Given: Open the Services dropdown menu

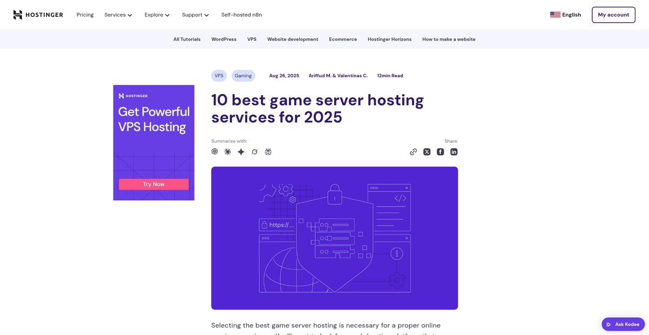Looking at the screenshot, I should click(118, 15).
